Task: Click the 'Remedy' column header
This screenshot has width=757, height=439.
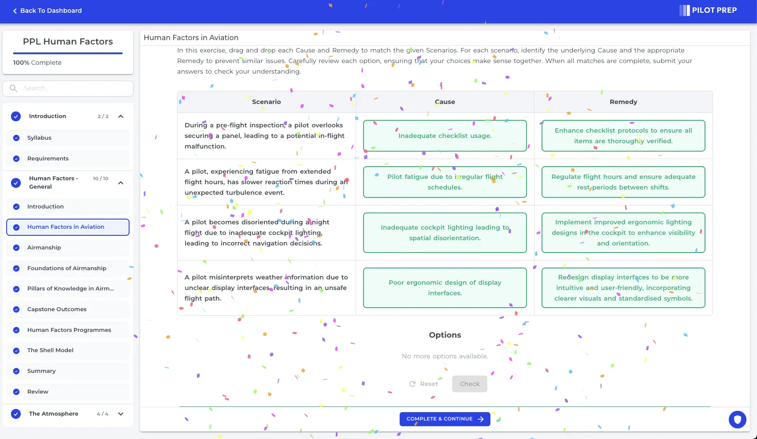Action: click(623, 102)
